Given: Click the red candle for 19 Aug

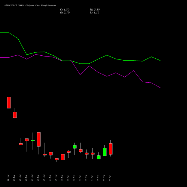Looking at the screenshot, I should point(15,115).
